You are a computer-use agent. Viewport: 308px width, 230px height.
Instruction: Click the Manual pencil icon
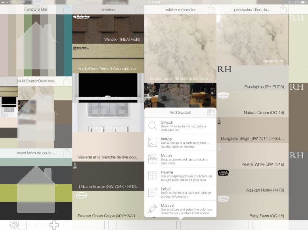tap(153, 209)
